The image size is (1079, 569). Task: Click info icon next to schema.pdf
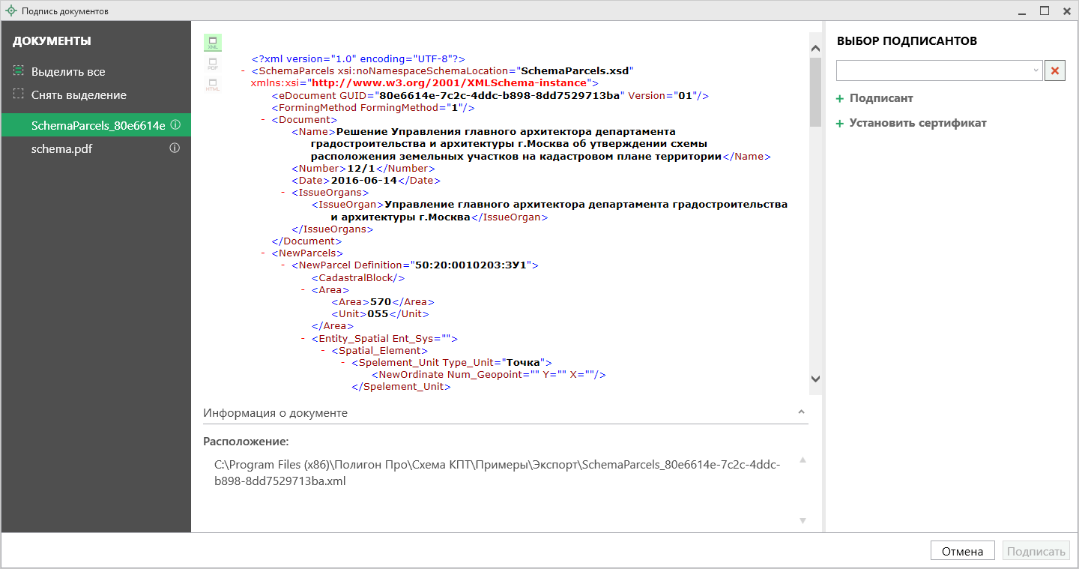(x=175, y=148)
